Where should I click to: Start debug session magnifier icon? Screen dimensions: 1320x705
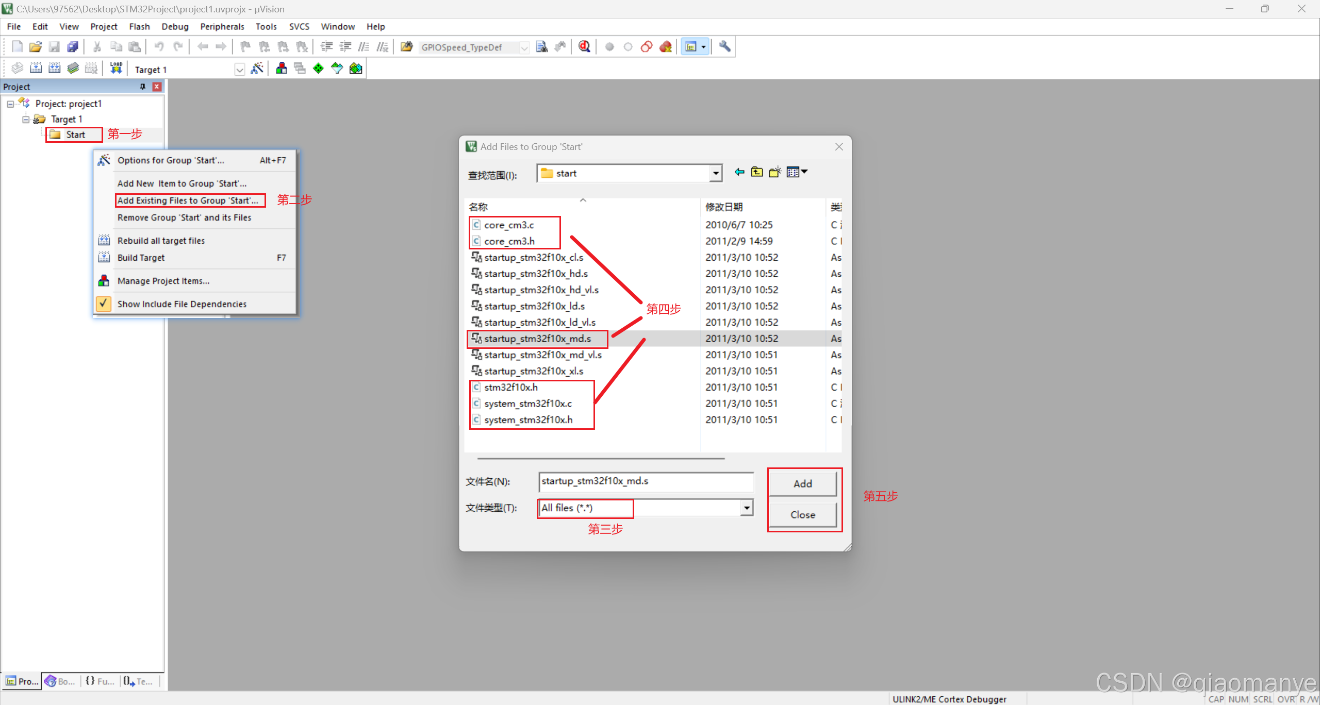pos(584,47)
